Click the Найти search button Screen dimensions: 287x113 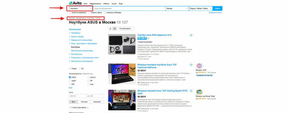point(217,8)
